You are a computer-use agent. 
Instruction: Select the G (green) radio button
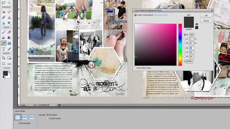pos(185,52)
